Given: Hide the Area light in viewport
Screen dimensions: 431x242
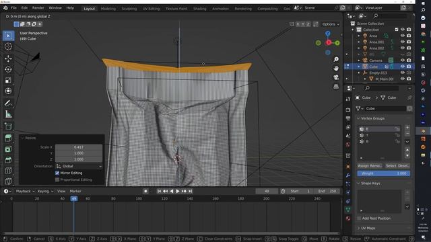Looking at the screenshot, I should (x=403, y=36).
